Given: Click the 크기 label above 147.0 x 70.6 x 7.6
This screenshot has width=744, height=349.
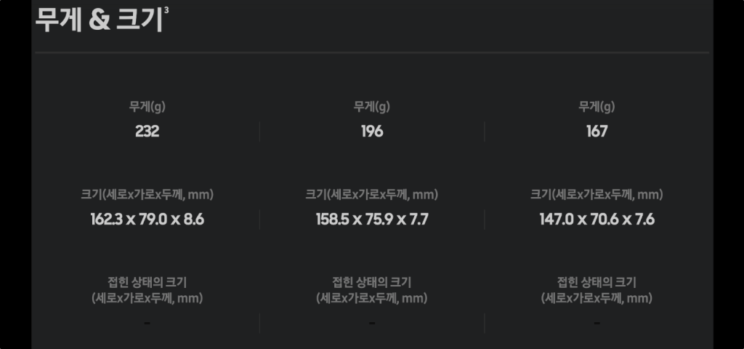Looking at the screenshot, I should click(x=597, y=194).
